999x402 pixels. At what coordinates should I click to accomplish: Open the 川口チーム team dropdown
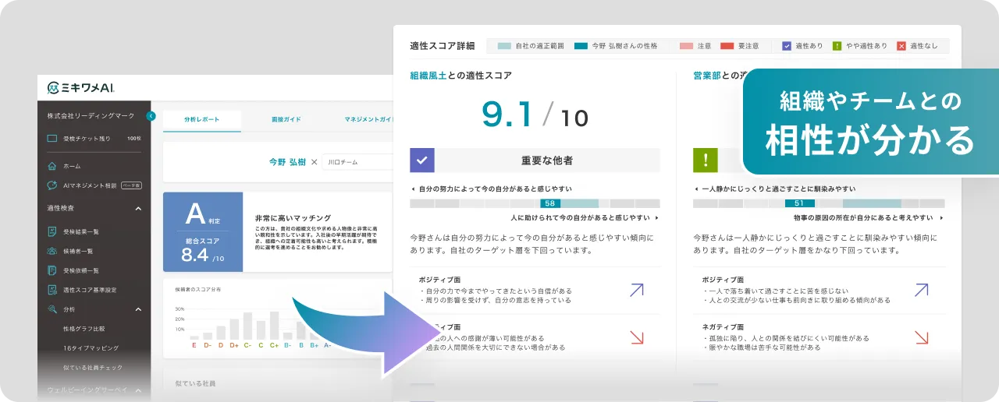pyautogui.click(x=357, y=162)
